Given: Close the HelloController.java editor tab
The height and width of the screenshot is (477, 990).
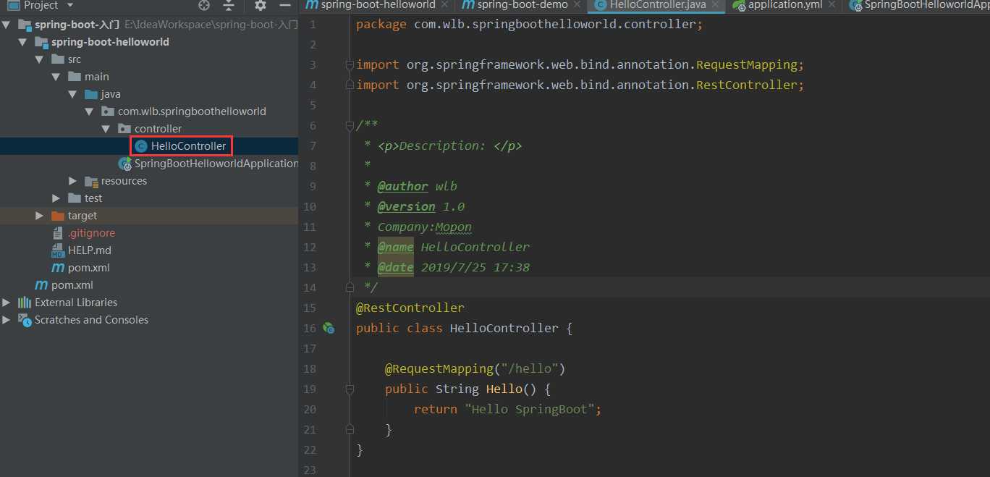Looking at the screenshot, I should (716, 5).
